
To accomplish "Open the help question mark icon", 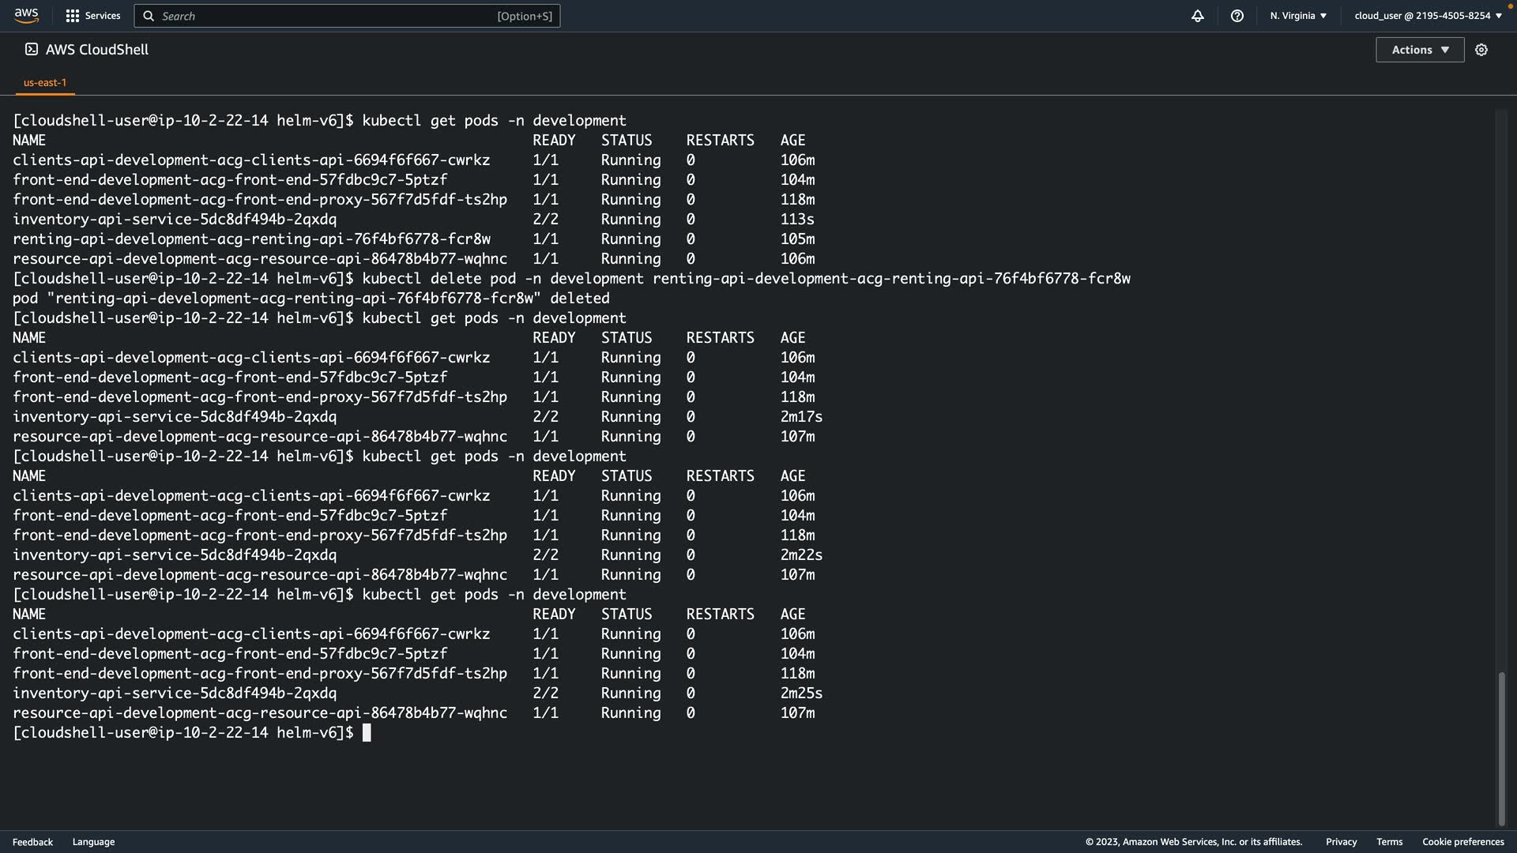I will pyautogui.click(x=1237, y=16).
